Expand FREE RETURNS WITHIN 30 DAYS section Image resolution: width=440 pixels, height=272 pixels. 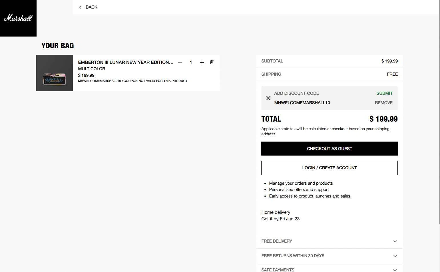(x=329, y=256)
